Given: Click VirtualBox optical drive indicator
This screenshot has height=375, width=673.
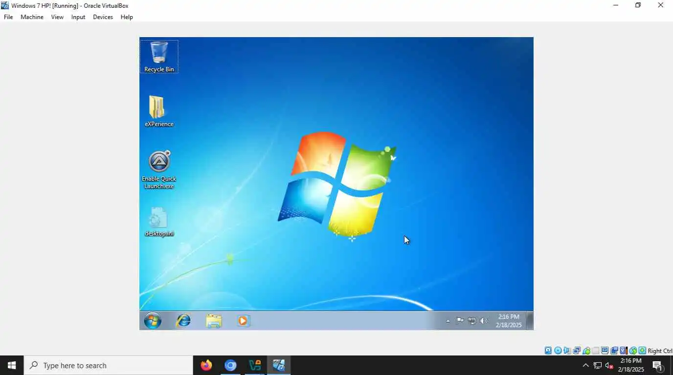Looking at the screenshot, I should point(558,351).
